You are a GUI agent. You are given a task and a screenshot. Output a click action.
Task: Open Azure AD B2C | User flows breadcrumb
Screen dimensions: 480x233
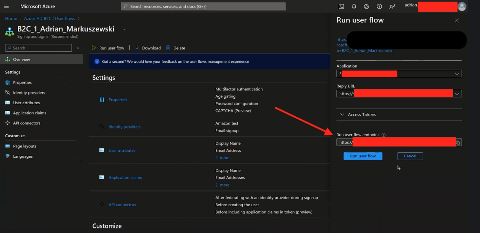49,19
